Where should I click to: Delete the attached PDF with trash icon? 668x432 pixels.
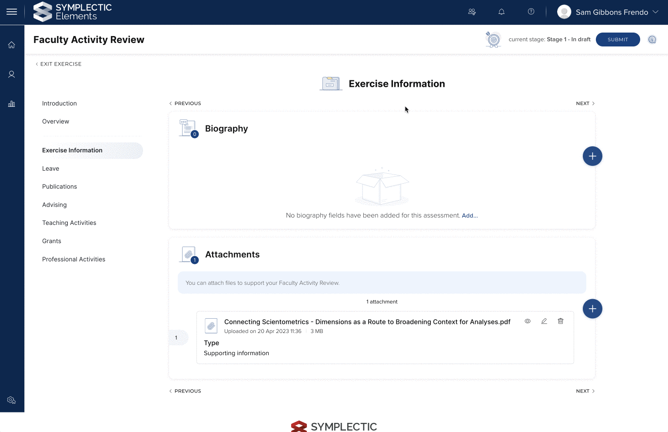561,321
